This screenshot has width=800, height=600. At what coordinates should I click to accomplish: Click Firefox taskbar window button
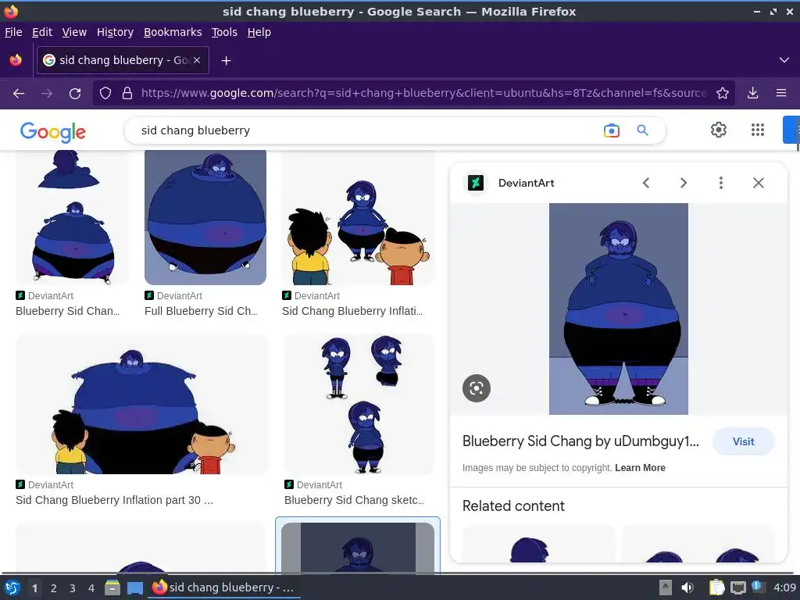click(x=223, y=587)
